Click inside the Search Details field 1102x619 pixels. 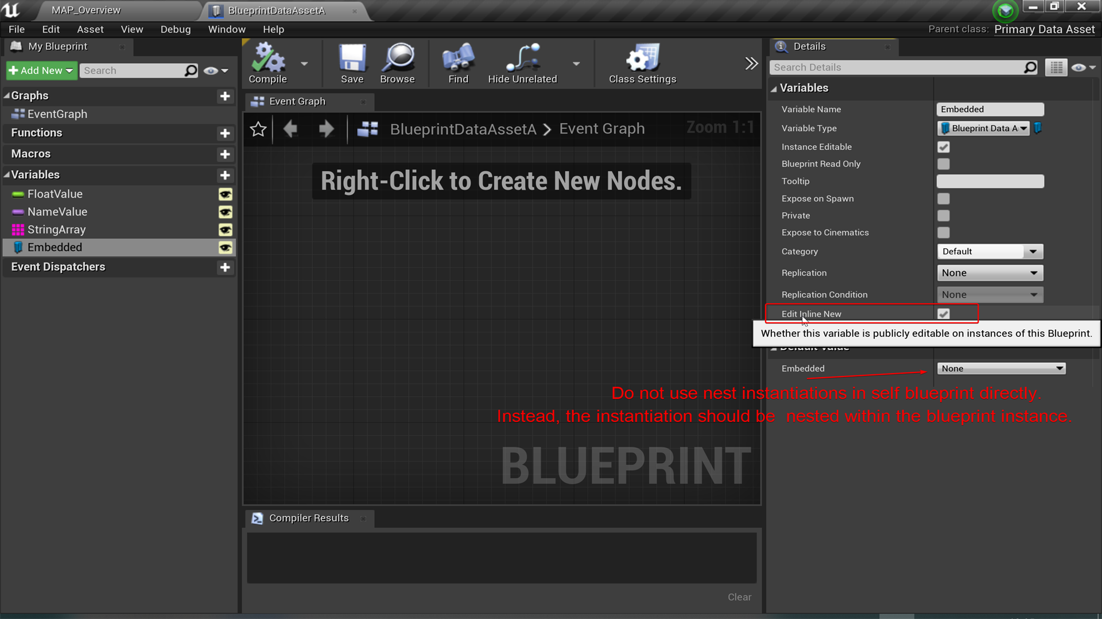point(895,67)
